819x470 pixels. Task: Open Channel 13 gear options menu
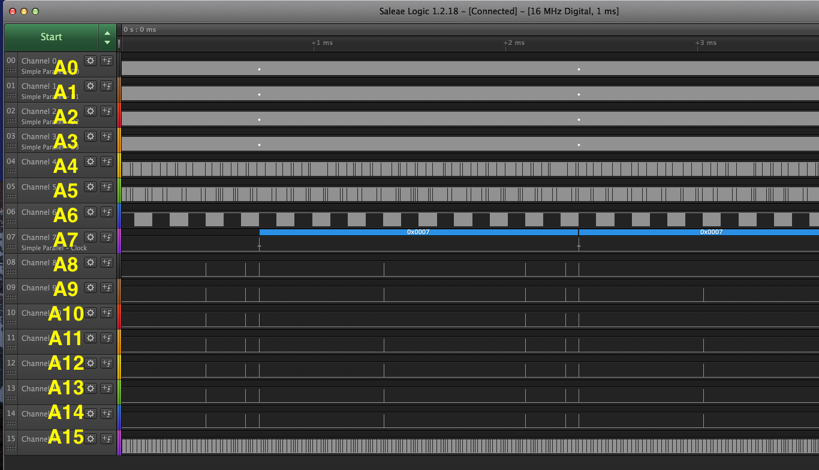click(x=91, y=388)
